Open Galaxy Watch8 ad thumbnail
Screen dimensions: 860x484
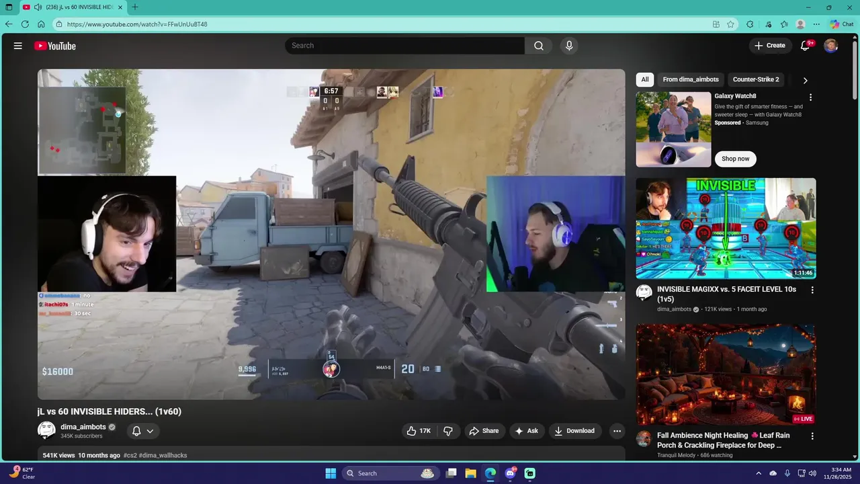673,130
